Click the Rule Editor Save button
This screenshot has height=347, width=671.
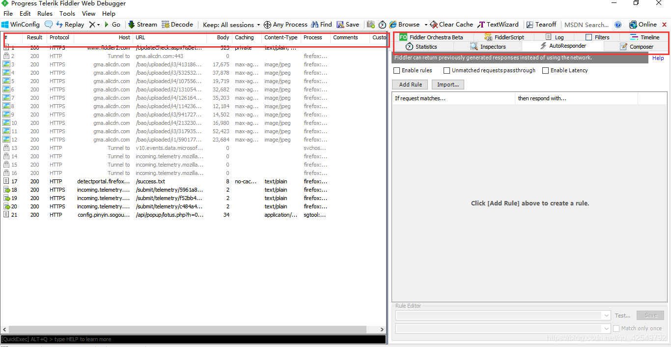[x=650, y=316]
